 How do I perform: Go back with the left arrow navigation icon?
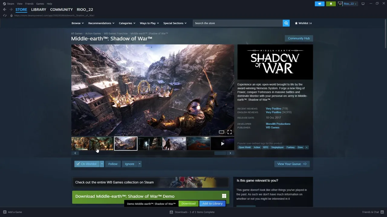coord(5,10)
